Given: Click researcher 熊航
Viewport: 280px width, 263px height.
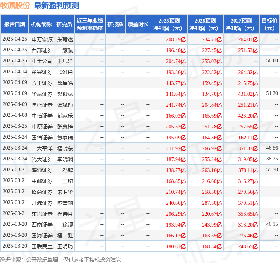Looking at the screenshot, I should coord(68,50).
